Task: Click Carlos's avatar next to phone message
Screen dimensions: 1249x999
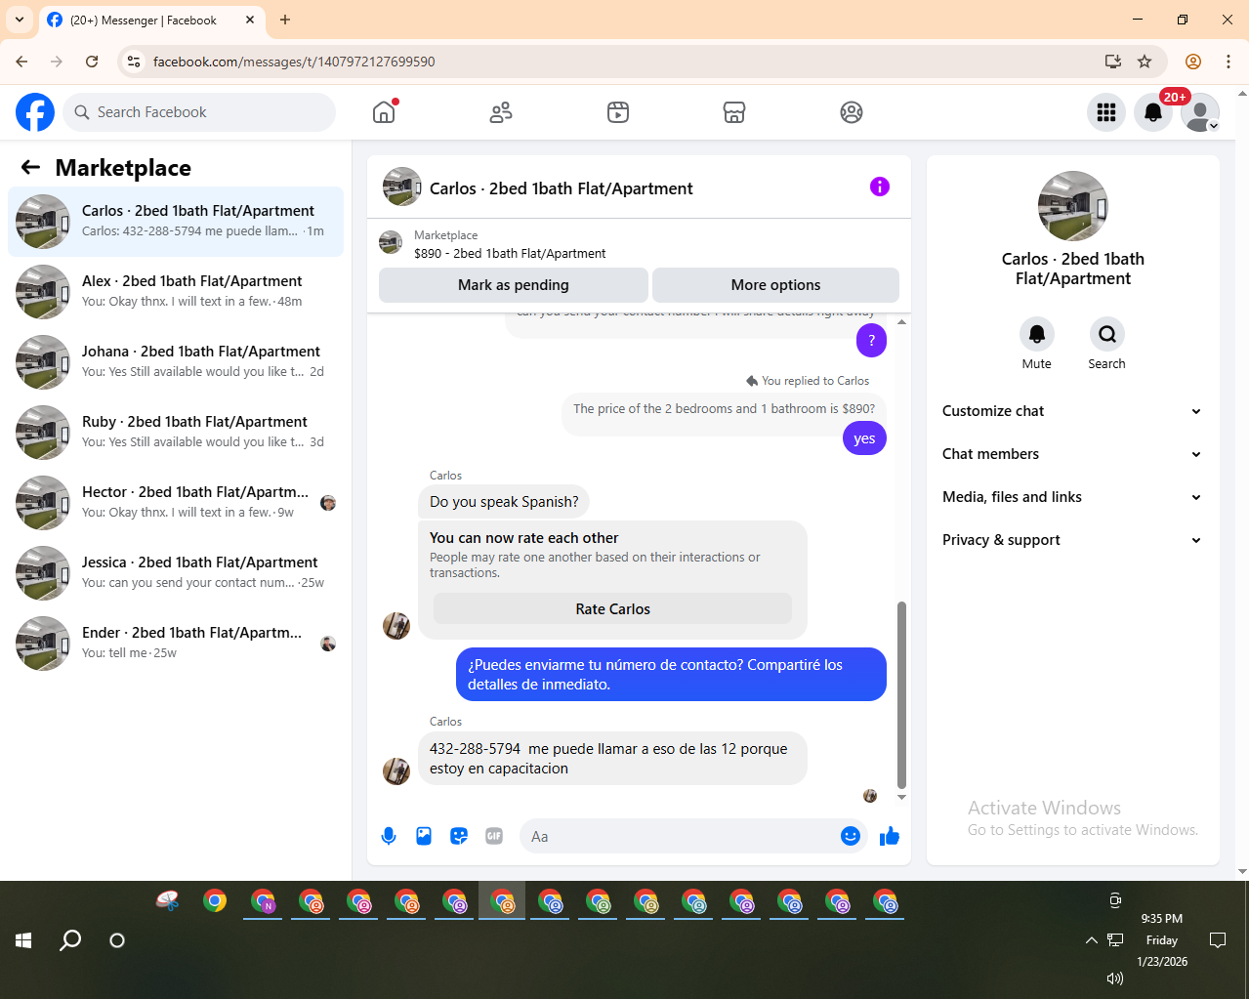Action: tap(396, 770)
